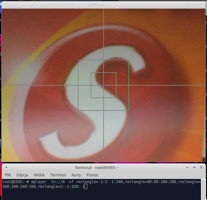The image size is (207, 200).
Task: Click the rectangle=80:80:280:200 text
Action: pos(151,182)
